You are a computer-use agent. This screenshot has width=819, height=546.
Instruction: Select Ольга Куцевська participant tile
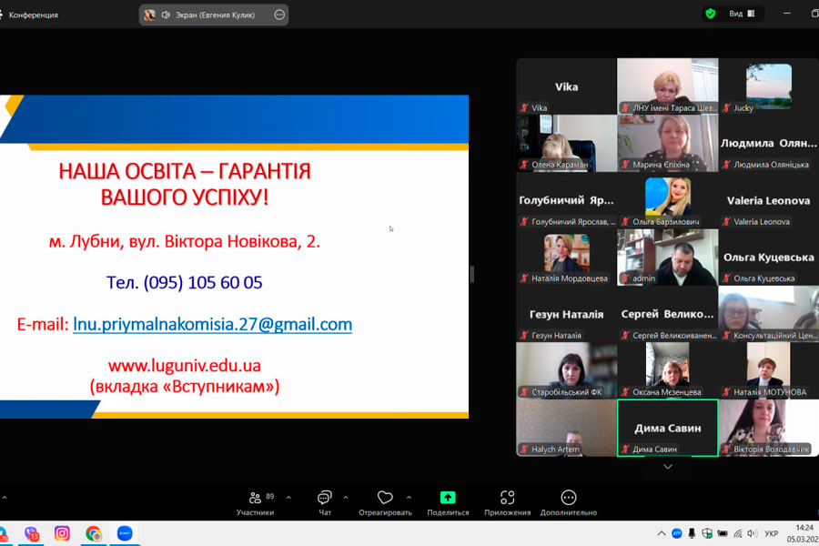[768, 257]
